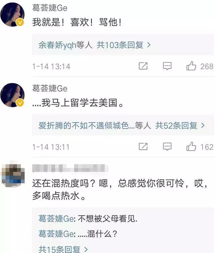215x253 pixels.
Task: Share the 1-14 13:14 comment
Action: click(143, 66)
